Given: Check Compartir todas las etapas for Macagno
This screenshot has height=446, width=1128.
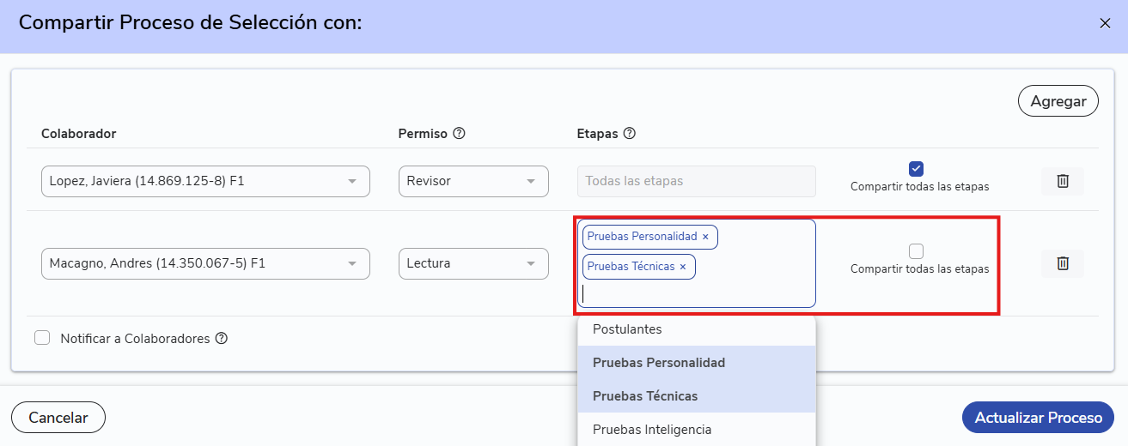Looking at the screenshot, I should point(916,251).
